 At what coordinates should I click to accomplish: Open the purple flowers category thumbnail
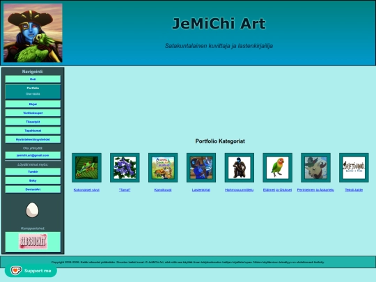pos(125,168)
